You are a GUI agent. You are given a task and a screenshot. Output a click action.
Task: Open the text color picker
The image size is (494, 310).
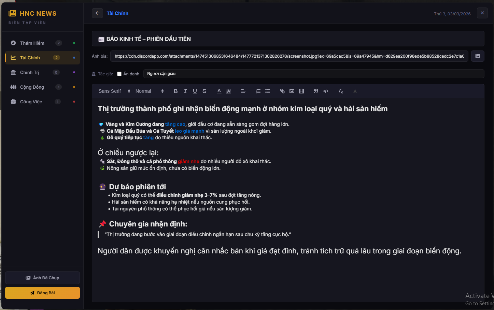tap(219, 91)
